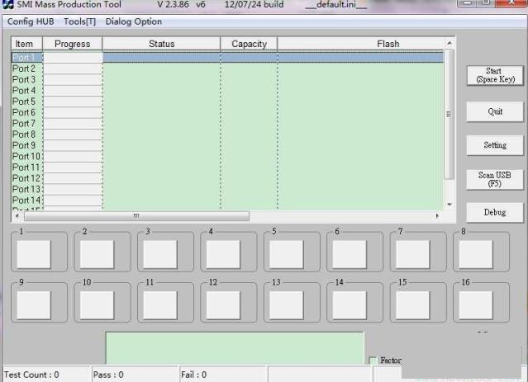Click the port 1 slot box

pos(34,254)
